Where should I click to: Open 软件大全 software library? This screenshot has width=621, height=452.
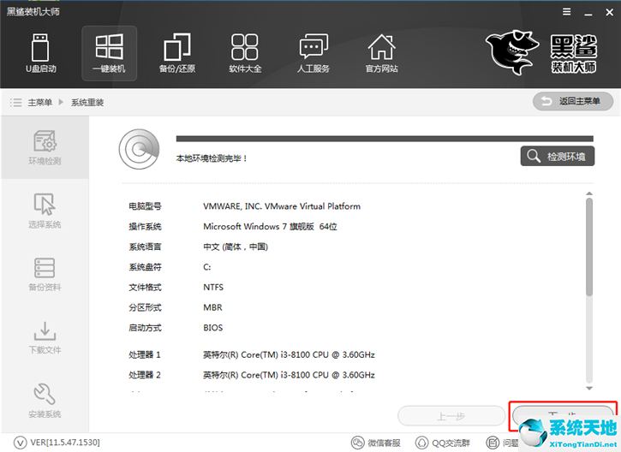pyautogui.click(x=245, y=53)
